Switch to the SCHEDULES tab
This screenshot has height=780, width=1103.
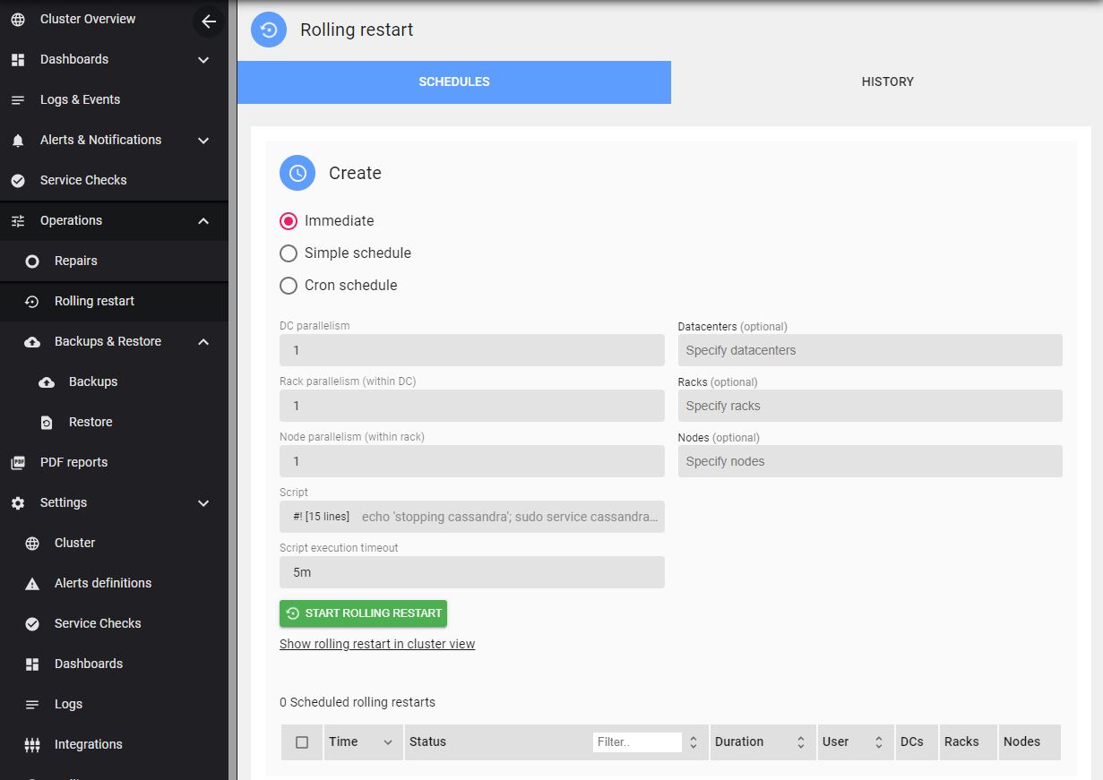[453, 81]
